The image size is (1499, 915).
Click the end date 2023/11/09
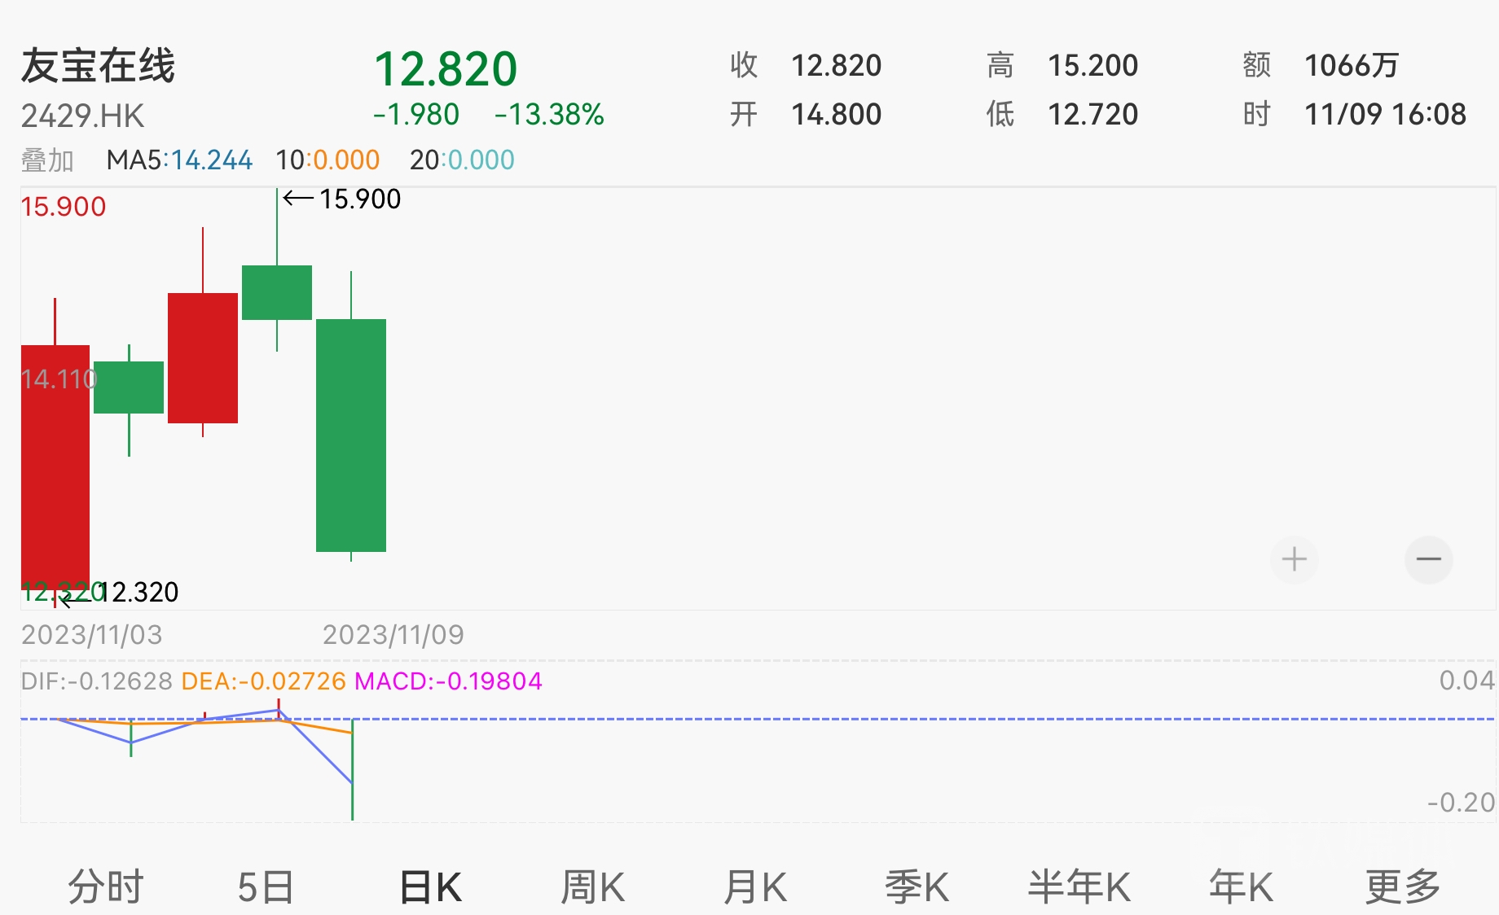point(393,635)
